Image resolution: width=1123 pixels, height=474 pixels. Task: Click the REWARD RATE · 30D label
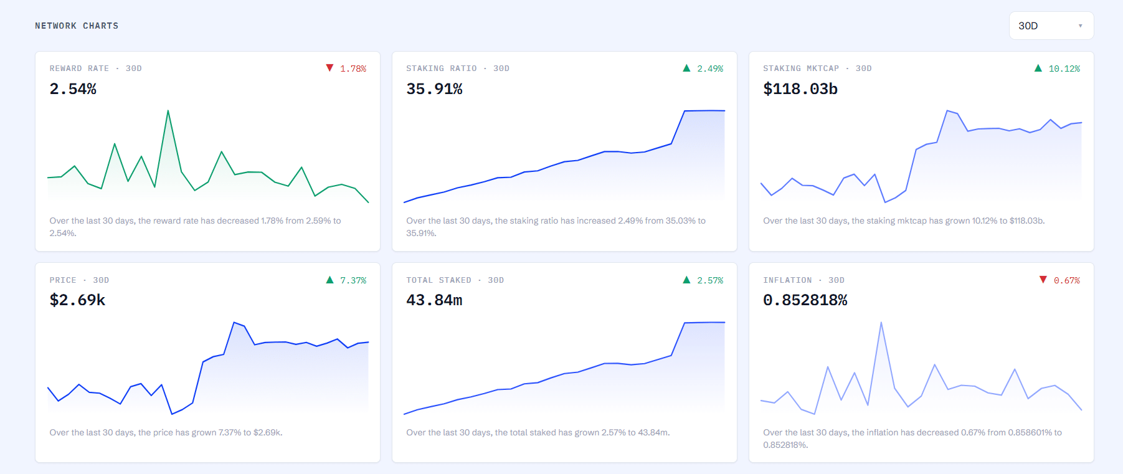pyautogui.click(x=96, y=69)
